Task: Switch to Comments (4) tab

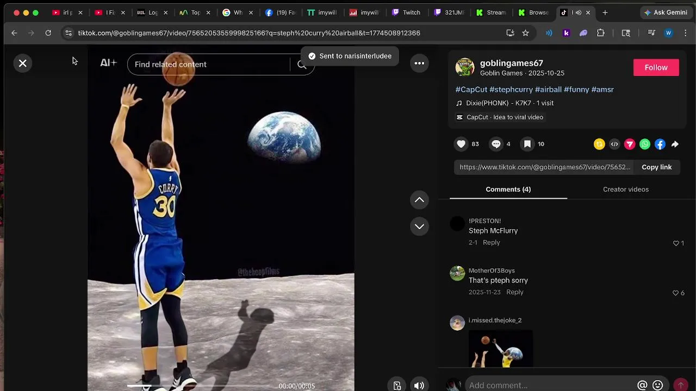Action: point(508,190)
